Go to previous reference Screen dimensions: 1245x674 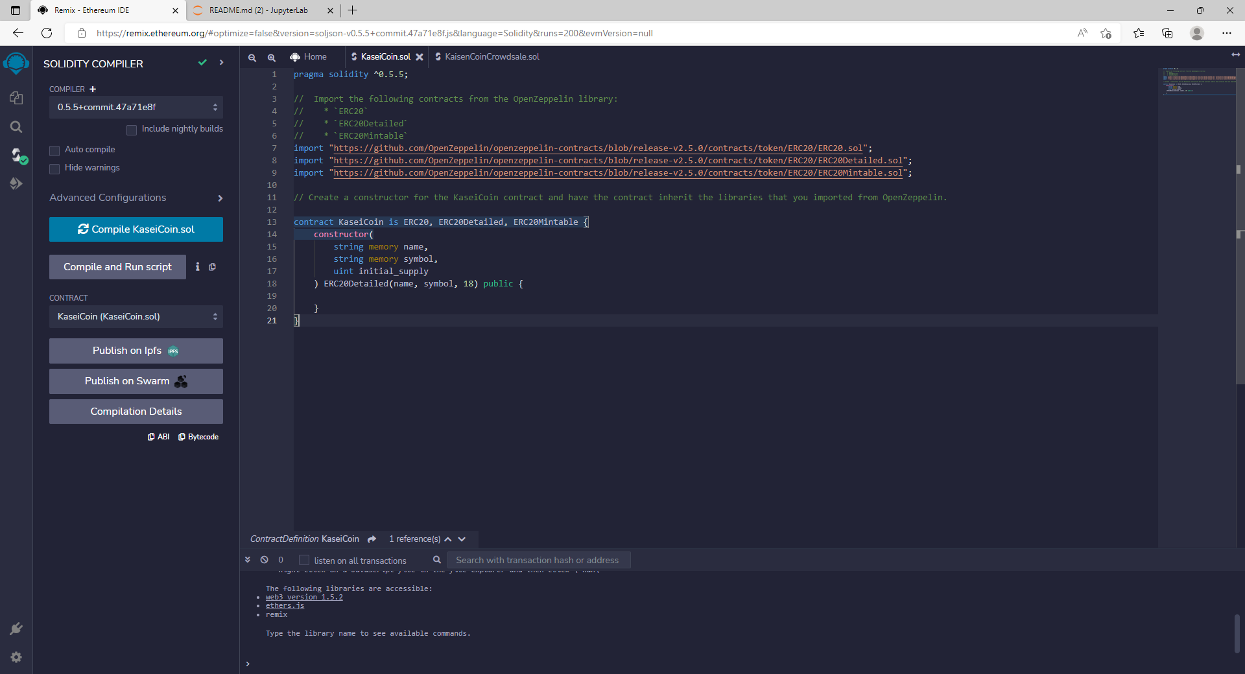pos(448,539)
